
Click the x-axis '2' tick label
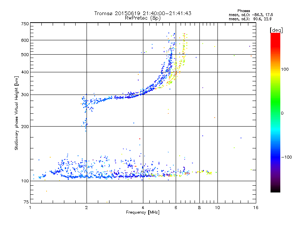[87, 208]
